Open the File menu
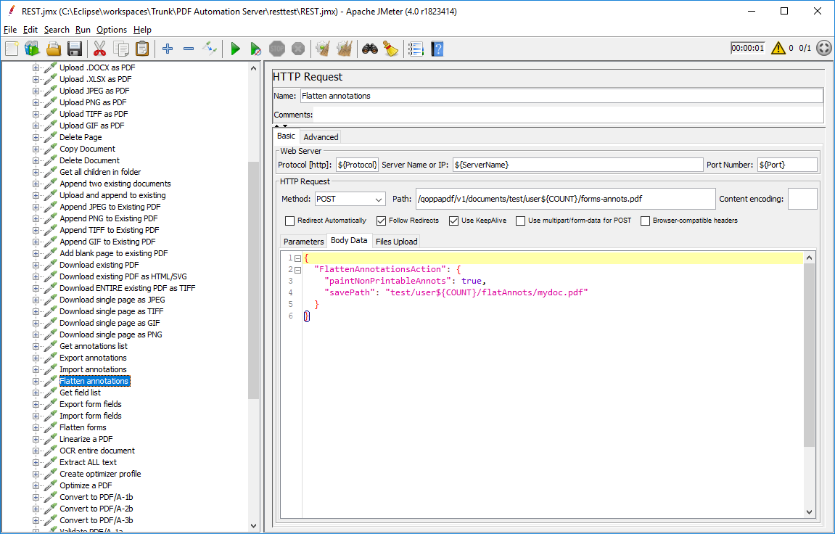This screenshot has height=534, width=835. (x=10, y=30)
